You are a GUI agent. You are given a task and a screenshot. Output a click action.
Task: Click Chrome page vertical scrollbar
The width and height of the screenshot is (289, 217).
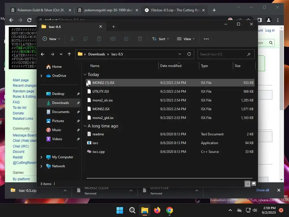click(x=281, y=70)
